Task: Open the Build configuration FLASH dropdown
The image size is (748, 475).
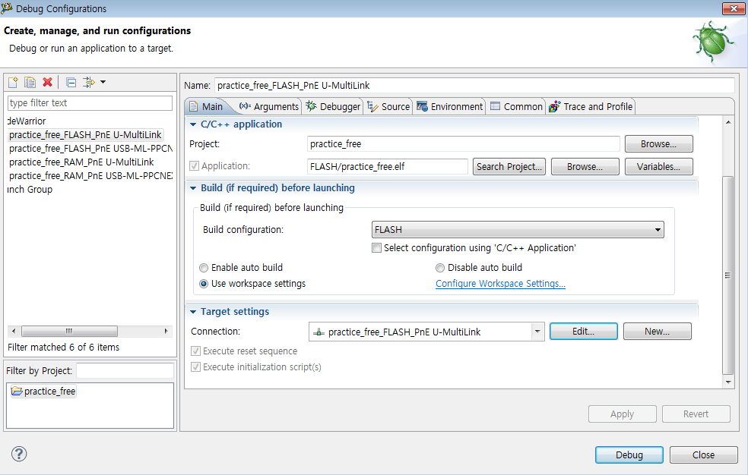Action: pos(517,230)
